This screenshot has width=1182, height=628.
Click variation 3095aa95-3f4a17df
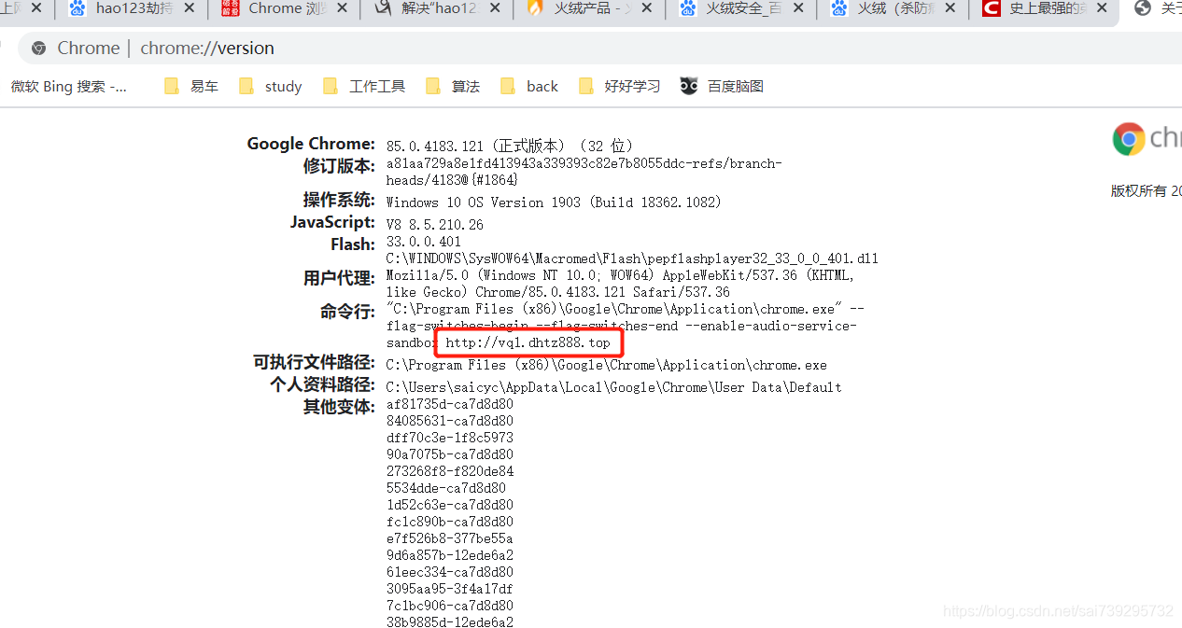[450, 589]
